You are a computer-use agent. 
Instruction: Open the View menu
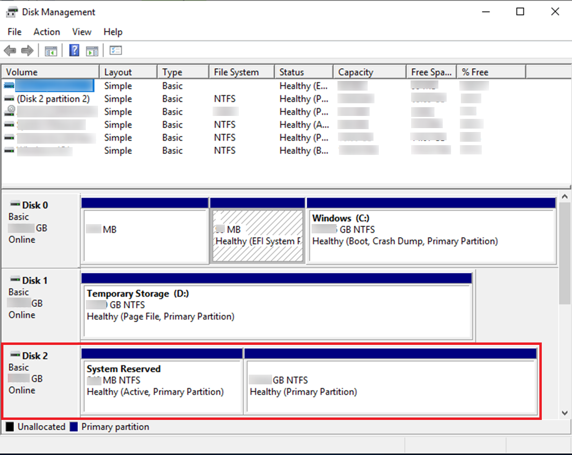pos(81,32)
